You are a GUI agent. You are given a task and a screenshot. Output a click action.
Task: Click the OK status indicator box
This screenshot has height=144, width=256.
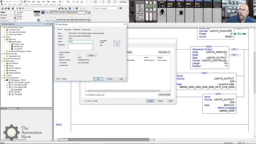[x=18, y=14]
